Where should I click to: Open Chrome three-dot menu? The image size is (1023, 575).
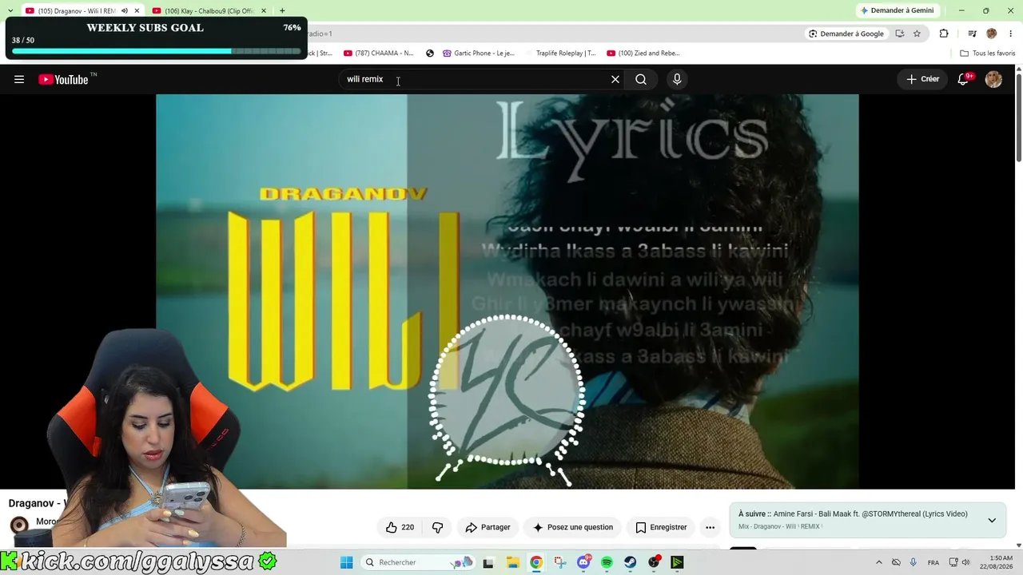pos(1011,34)
